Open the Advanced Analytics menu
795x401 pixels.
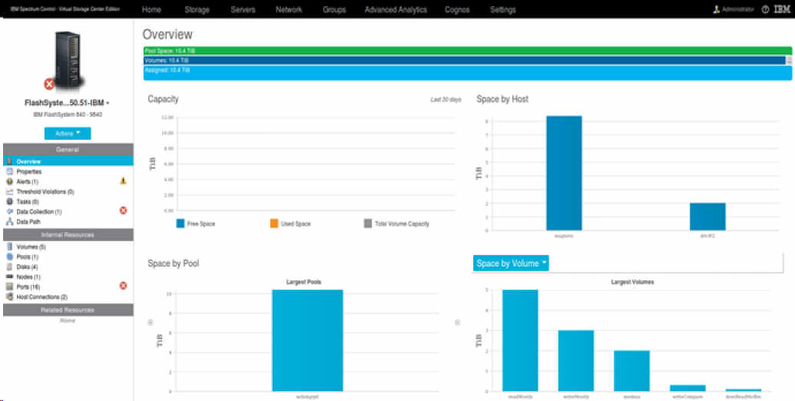tap(396, 10)
